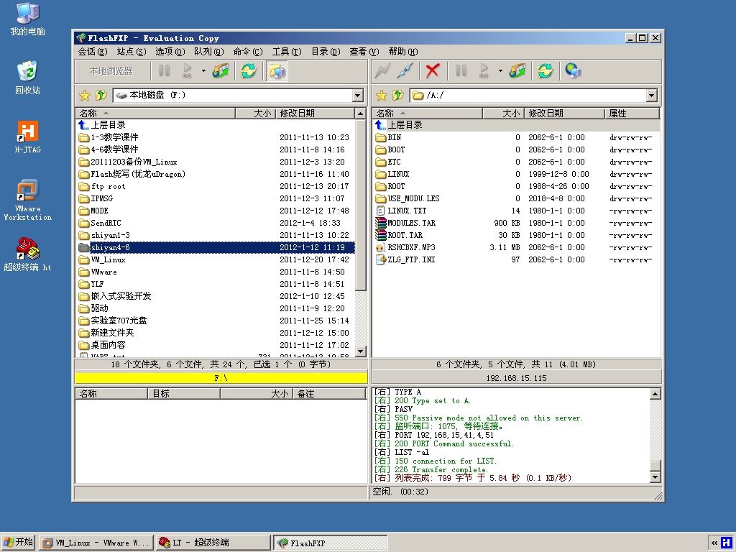The height and width of the screenshot is (552, 736).
Task: Select 回收站 recycle bin desktop icon
Action: 28,78
